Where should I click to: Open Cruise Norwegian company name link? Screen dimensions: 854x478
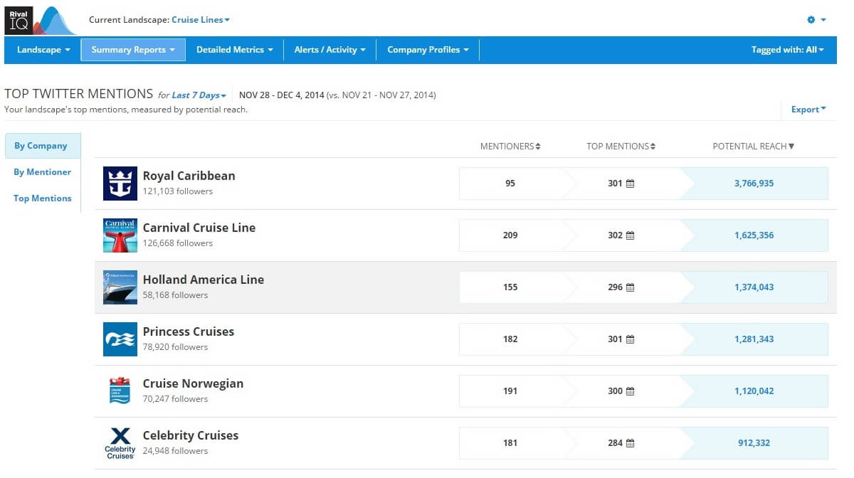pos(193,383)
